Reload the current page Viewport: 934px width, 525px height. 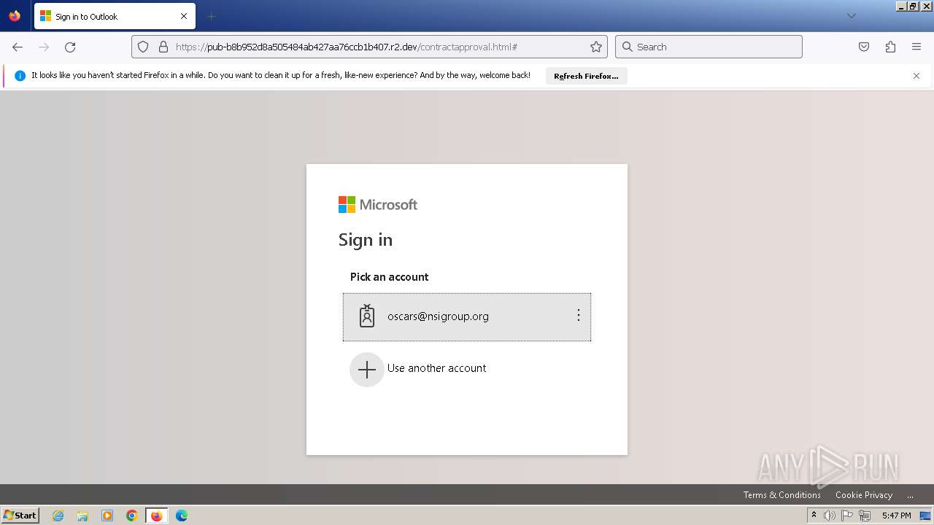(x=70, y=47)
